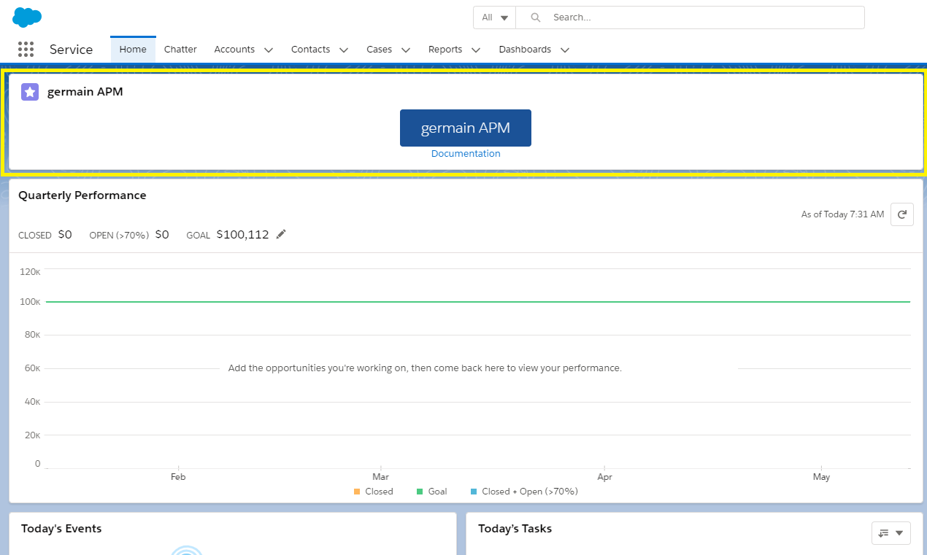Viewport: 927px width, 555px height.
Task: Click the germain APM star badge icon
Action: click(x=29, y=91)
